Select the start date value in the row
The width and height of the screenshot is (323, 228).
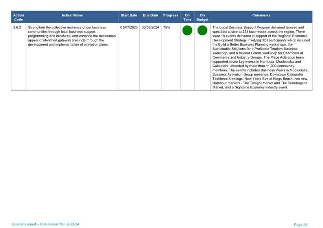[129, 28]
